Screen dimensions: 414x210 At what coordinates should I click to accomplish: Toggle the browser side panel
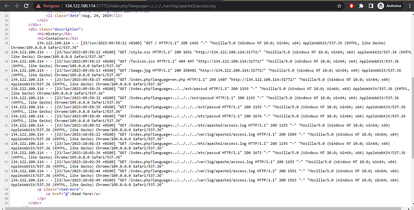pos(371,6)
